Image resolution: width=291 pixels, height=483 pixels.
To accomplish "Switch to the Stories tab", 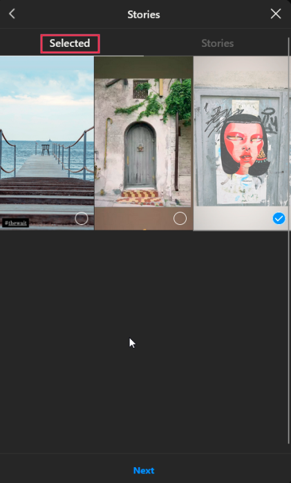I will click(217, 43).
